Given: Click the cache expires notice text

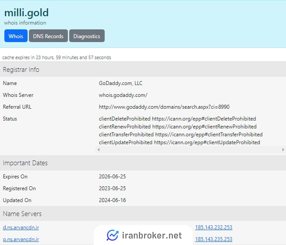Looking at the screenshot, I should [57, 57].
